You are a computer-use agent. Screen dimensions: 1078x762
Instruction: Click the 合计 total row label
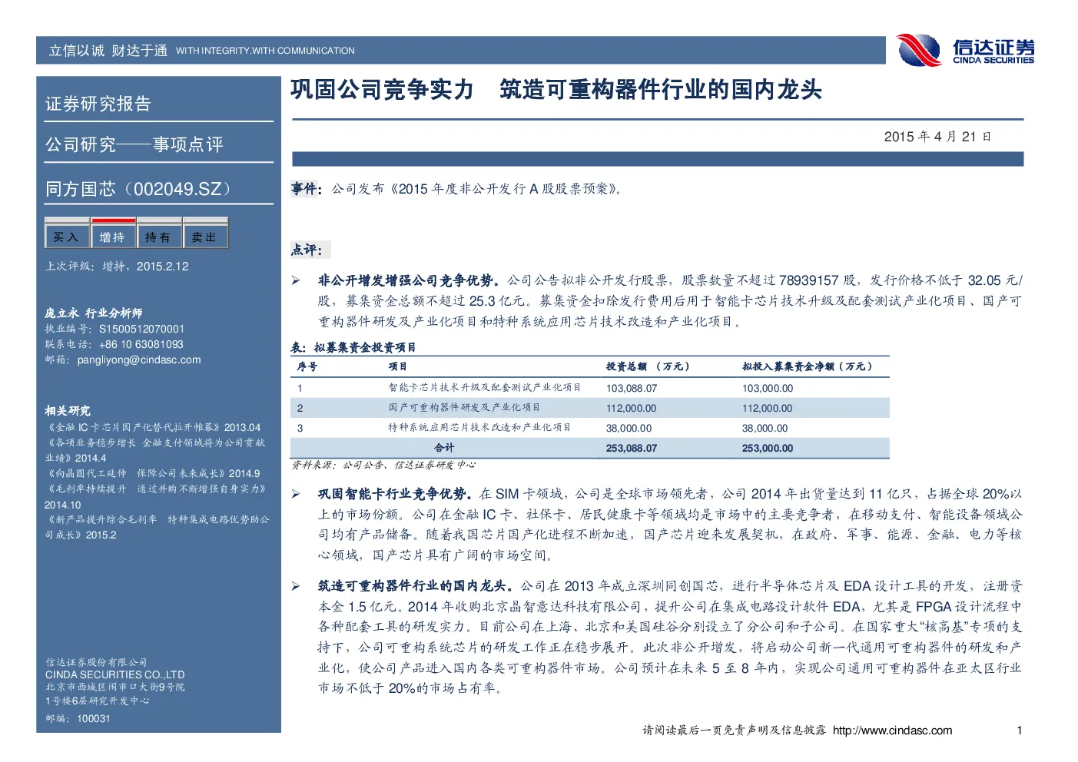pos(444,448)
